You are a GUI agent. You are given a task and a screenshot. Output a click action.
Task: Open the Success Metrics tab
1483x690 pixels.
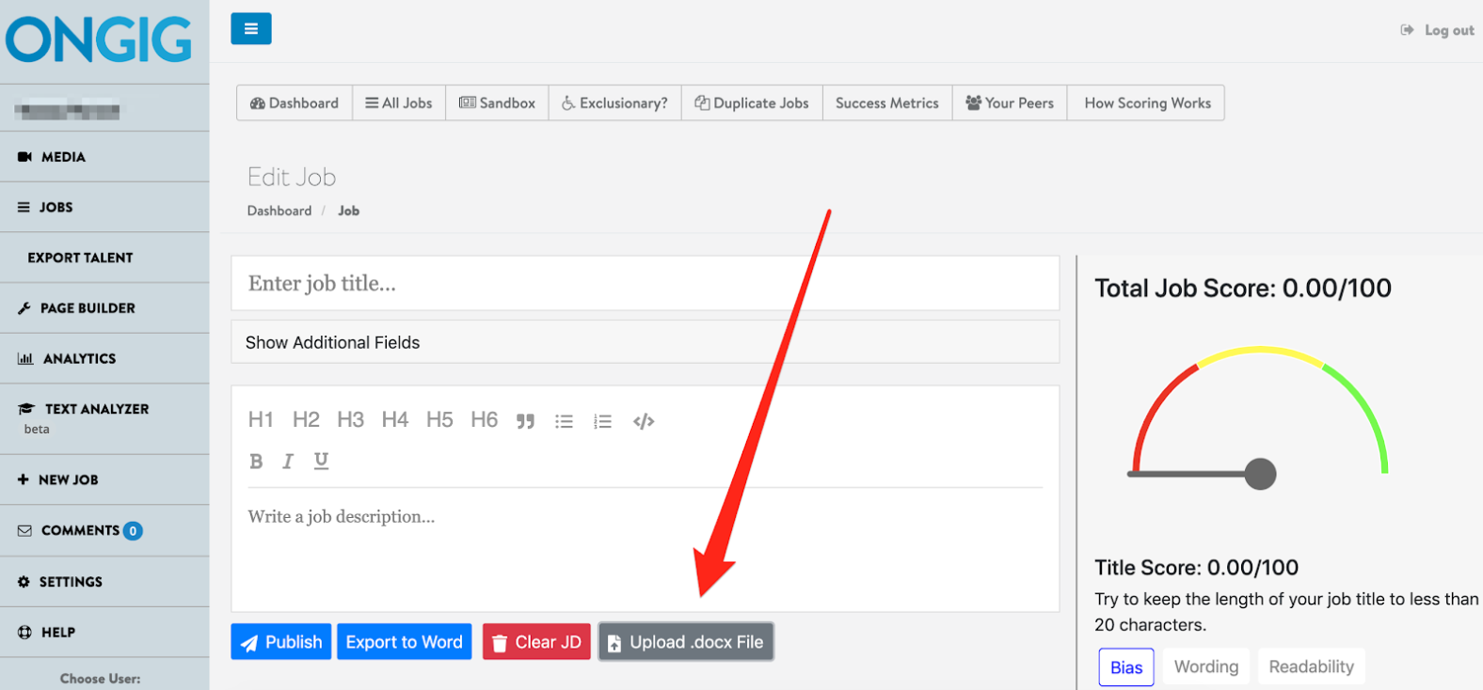887,103
